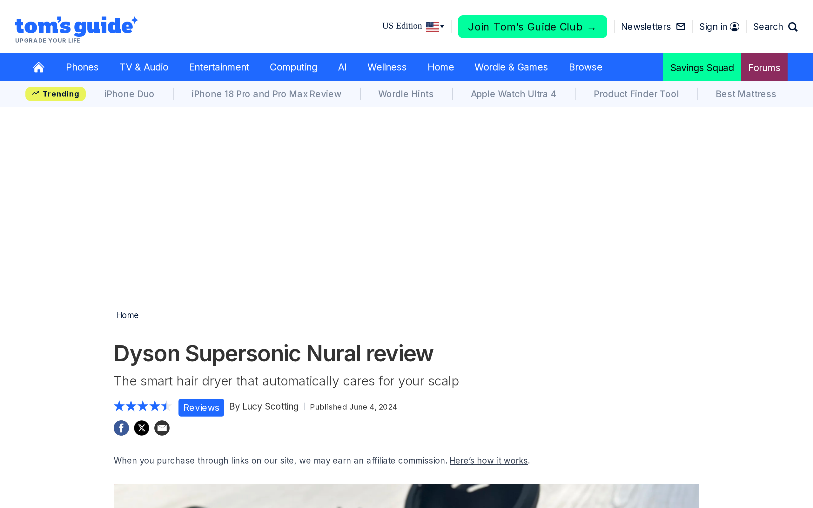The height and width of the screenshot is (508, 813).
Task: Share article on X
Action: [x=142, y=428]
